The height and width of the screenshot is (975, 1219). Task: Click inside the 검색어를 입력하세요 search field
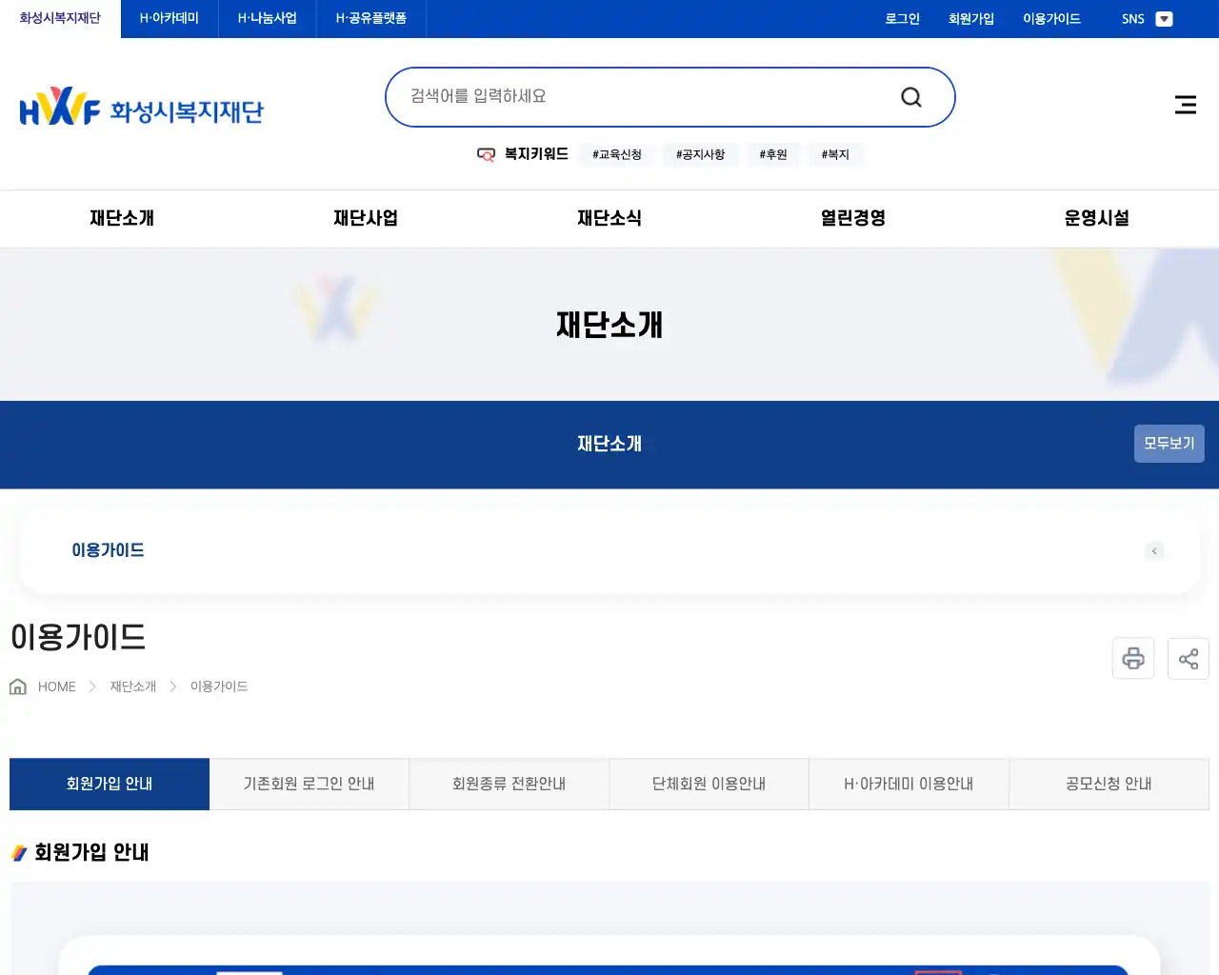pos(619,96)
